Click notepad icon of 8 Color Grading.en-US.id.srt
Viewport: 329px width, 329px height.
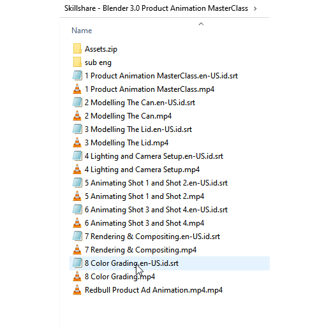(x=77, y=263)
